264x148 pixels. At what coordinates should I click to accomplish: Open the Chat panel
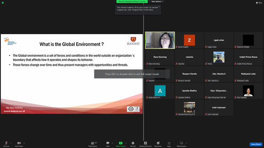pos(108,144)
